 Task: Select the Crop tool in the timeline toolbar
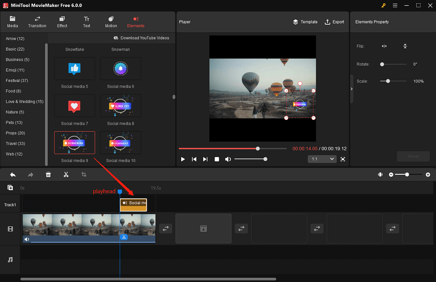pos(84,174)
